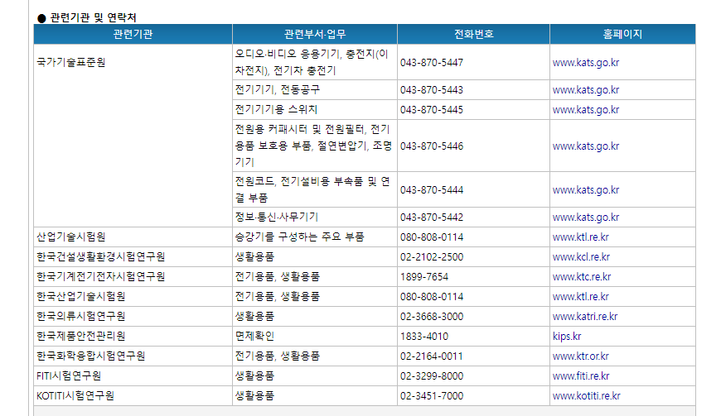Click phone number 02-2102-2500
This screenshot has width=721, height=416.
pos(431,257)
